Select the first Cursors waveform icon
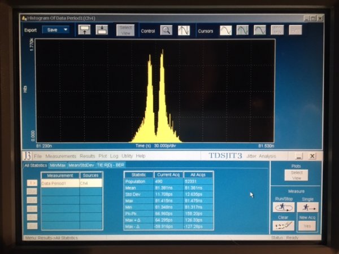 pyautogui.click(x=225, y=30)
